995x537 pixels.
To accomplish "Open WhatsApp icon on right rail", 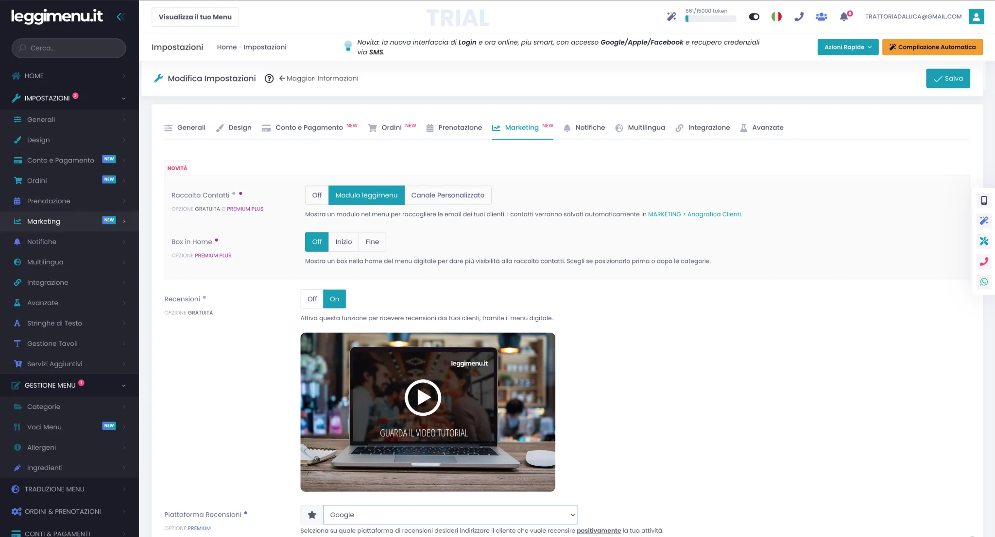I will 984,282.
